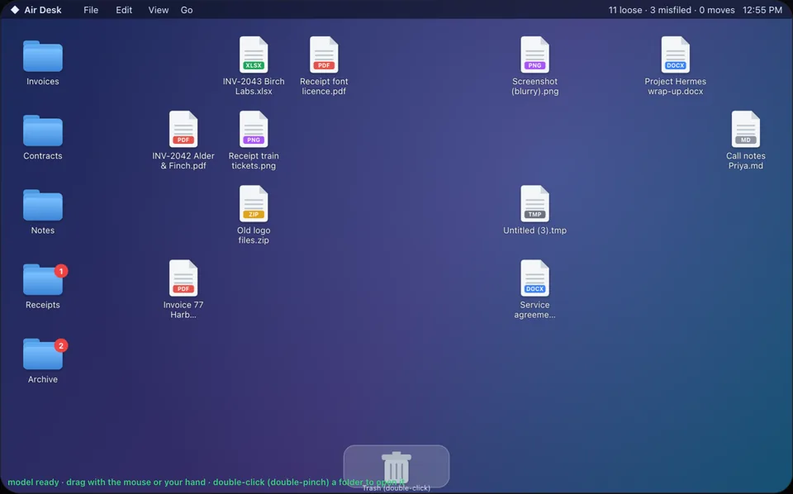This screenshot has height=494, width=793.
Task: Click the 'Invoice 77 Harb...' file name
Action: pos(183,310)
